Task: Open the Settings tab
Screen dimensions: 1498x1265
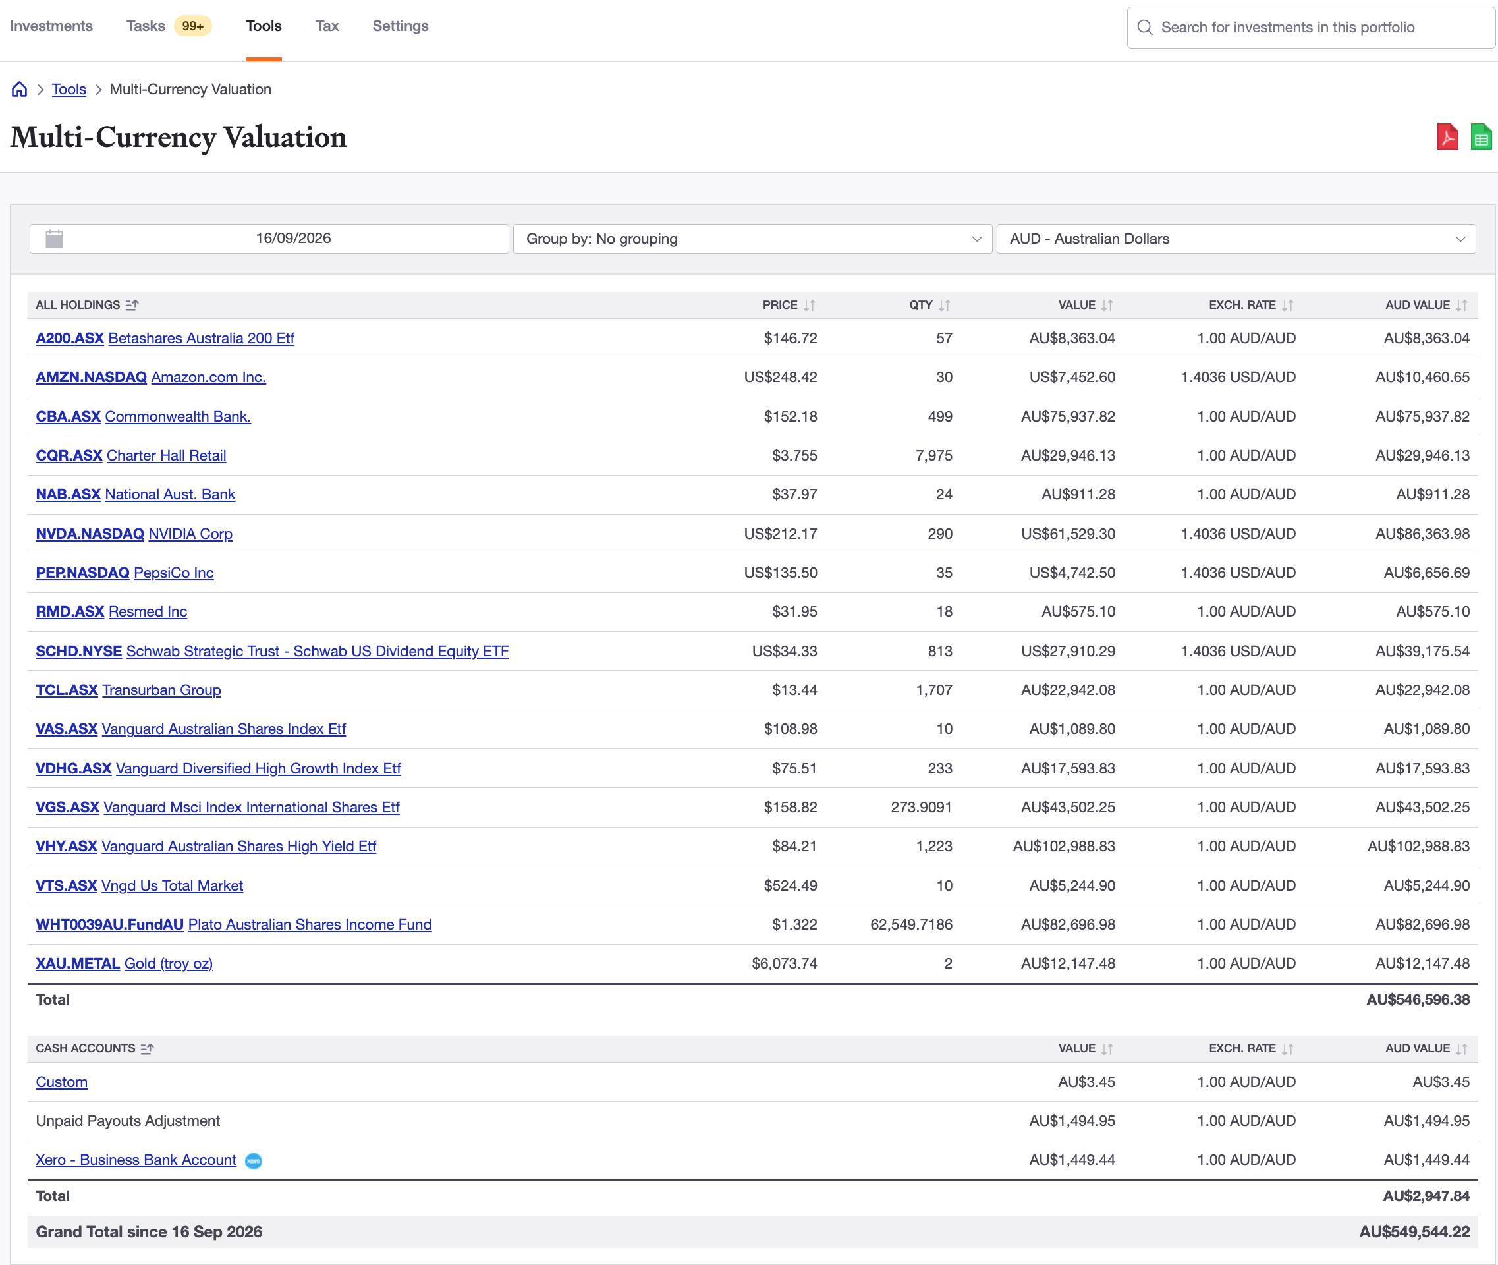Action: tap(400, 26)
